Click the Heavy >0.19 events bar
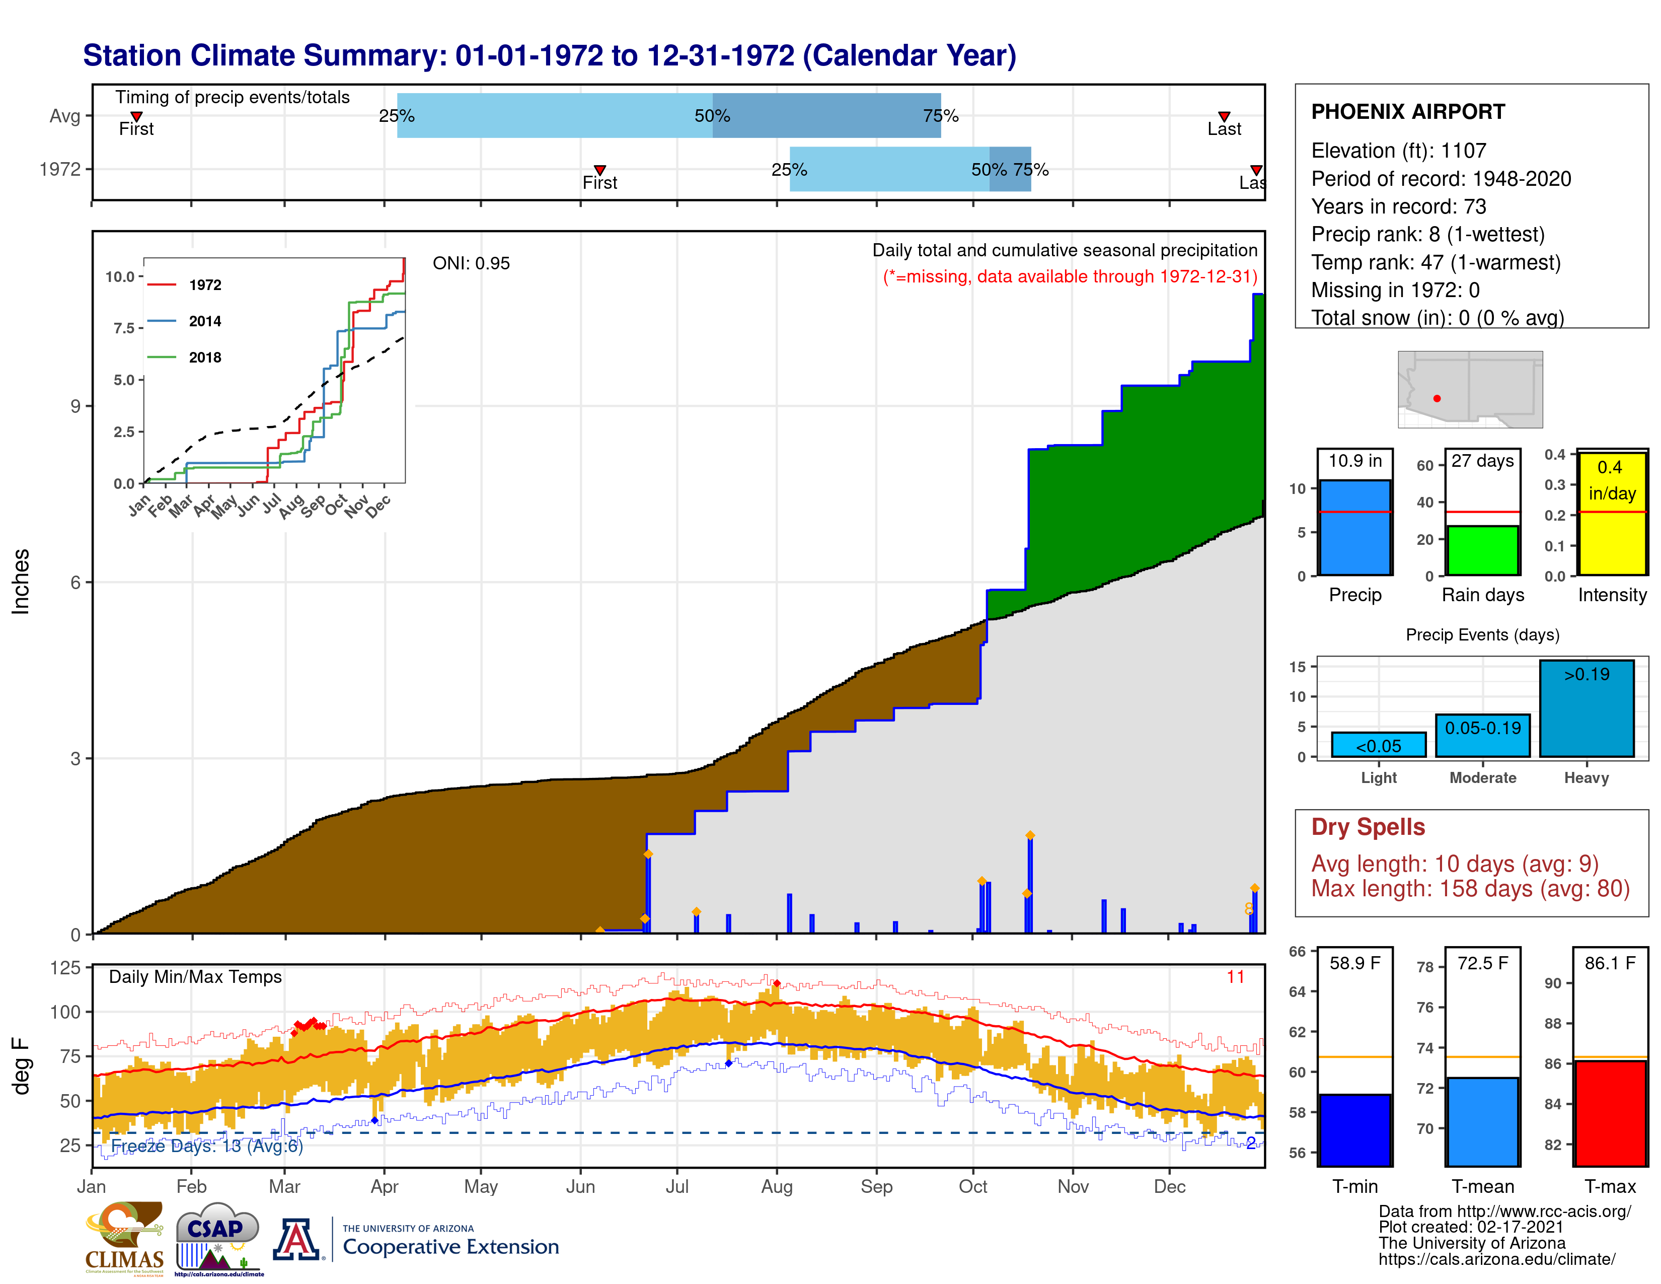The height and width of the screenshot is (1284, 1661). click(1587, 708)
